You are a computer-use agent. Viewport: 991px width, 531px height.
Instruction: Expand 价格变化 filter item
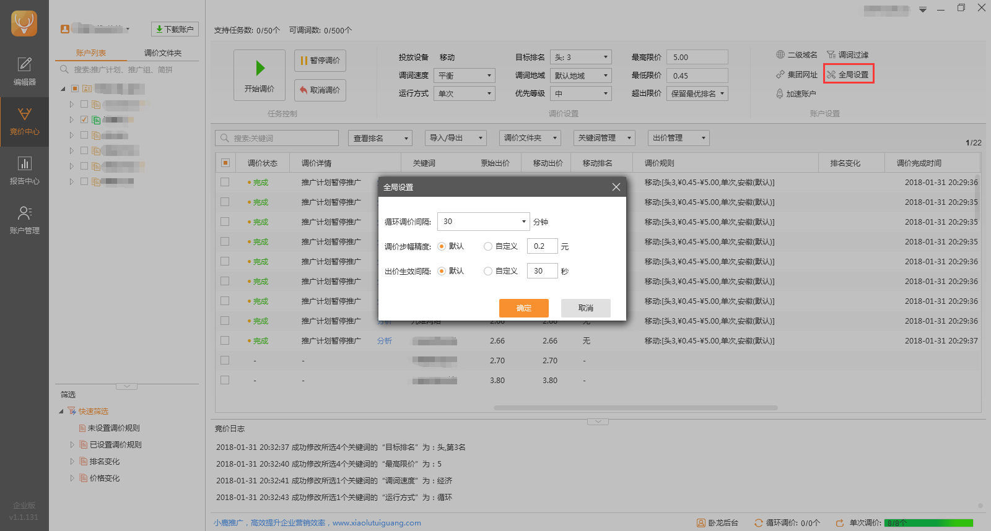pyautogui.click(x=72, y=478)
